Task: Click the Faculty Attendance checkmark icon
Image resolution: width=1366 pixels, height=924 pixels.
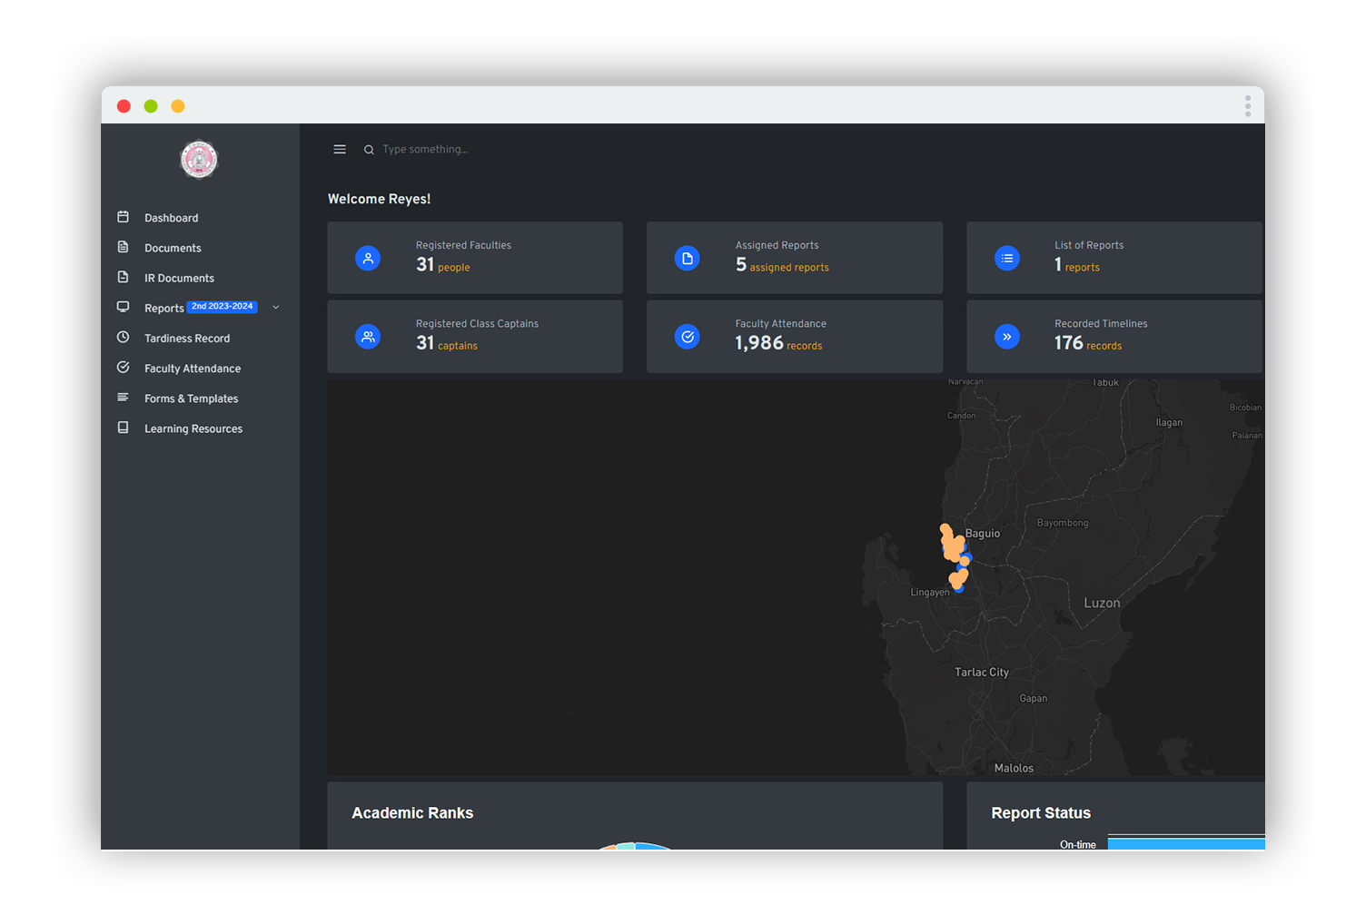Action: (688, 337)
